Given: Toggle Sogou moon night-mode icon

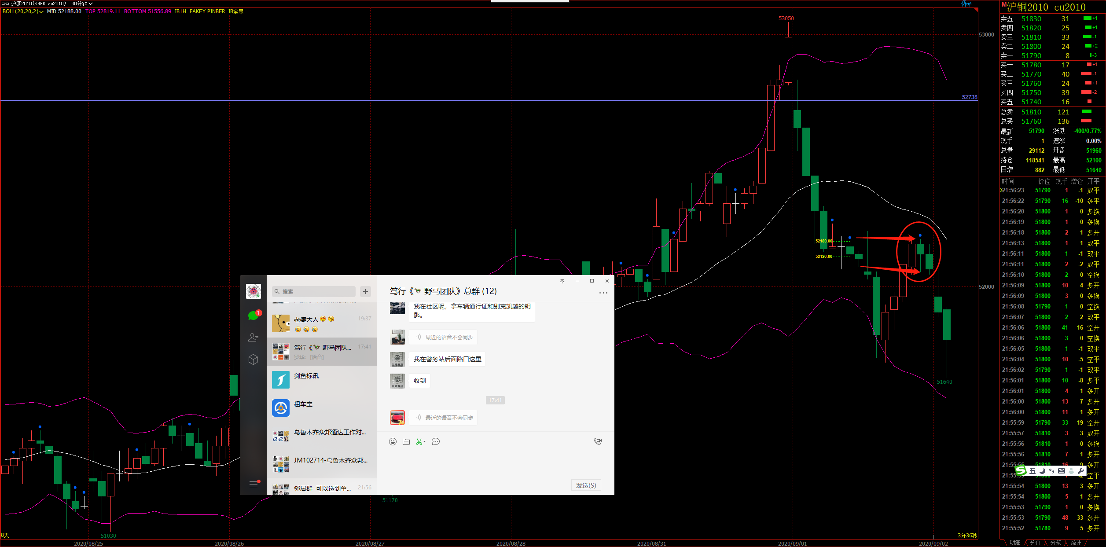Looking at the screenshot, I should [1042, 471].
